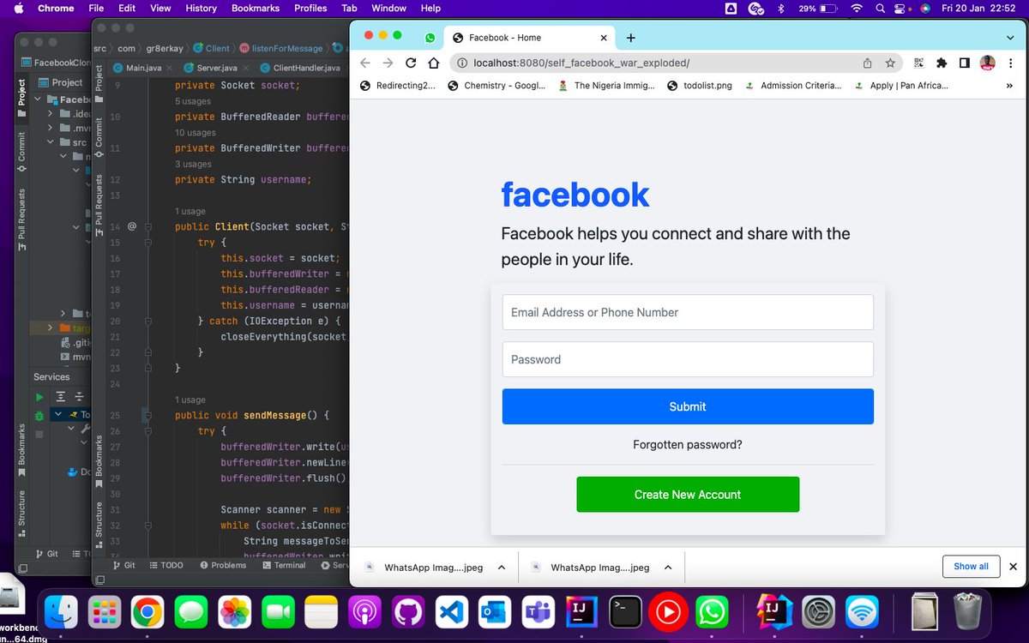Run the app with the green play icon

39,396
